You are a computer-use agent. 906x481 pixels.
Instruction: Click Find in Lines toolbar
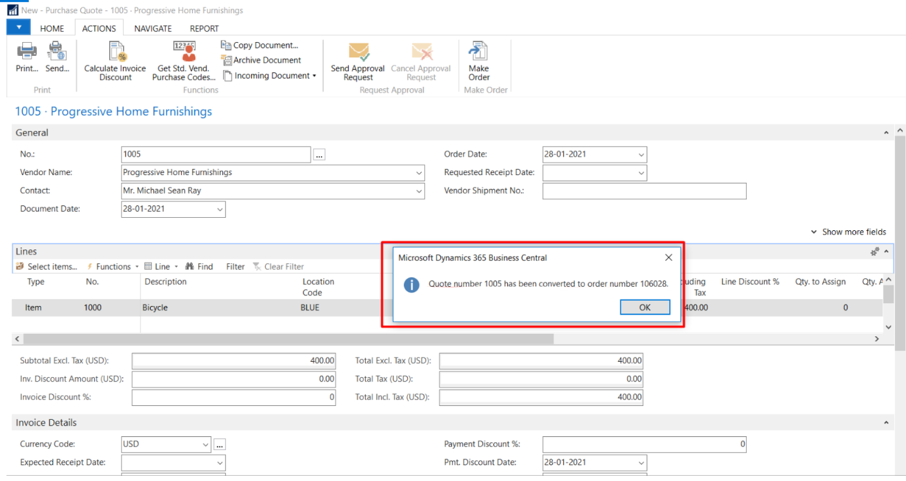point(199,266)
